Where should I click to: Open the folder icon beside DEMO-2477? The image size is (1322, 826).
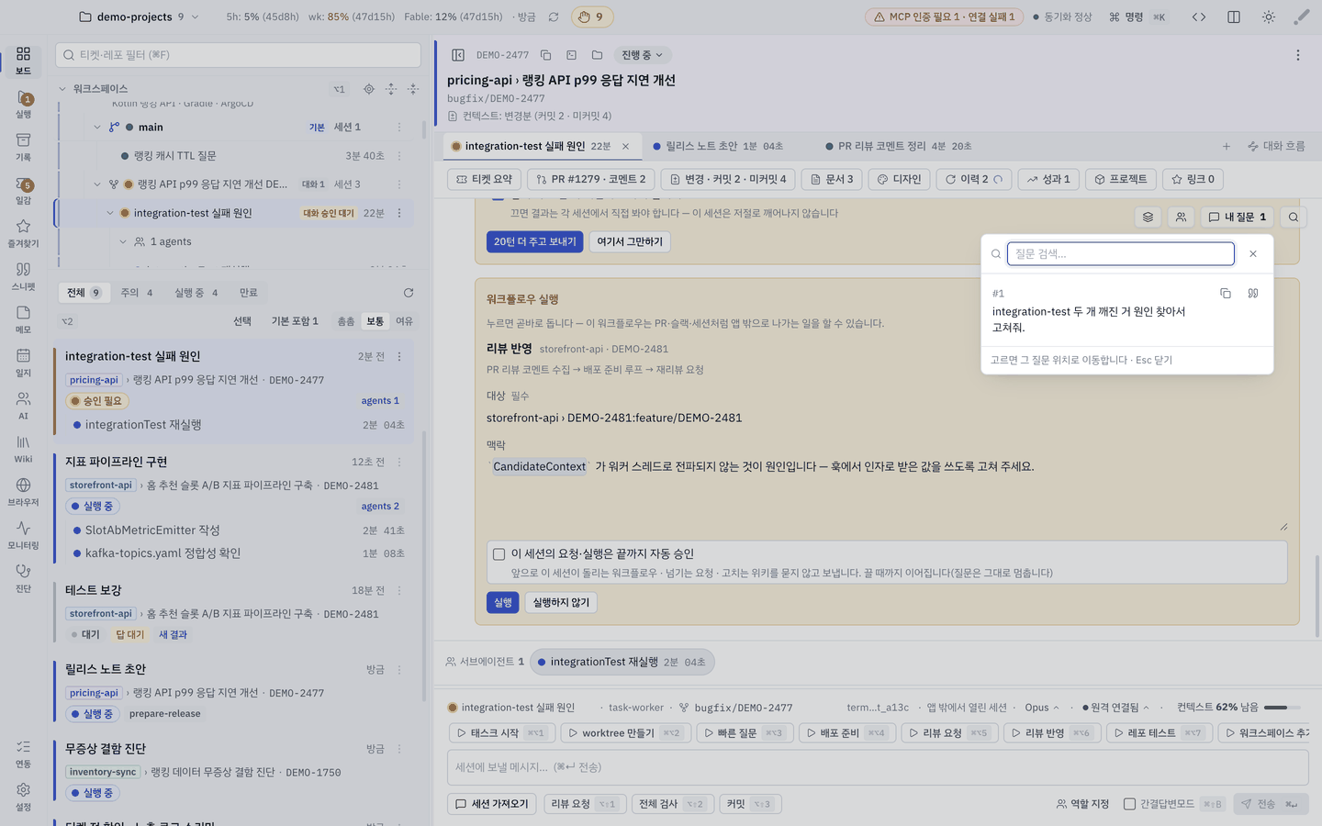coord(597,55)
